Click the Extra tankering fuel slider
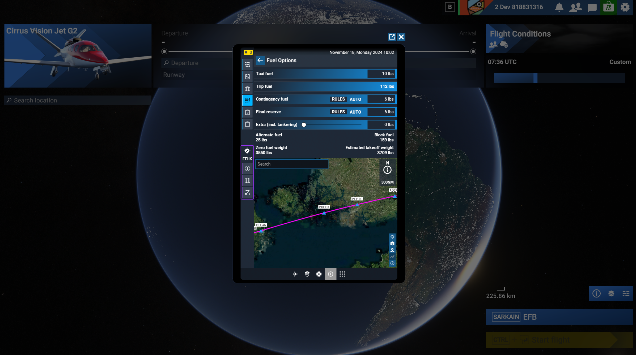The image size is (636, 355). 332,124
